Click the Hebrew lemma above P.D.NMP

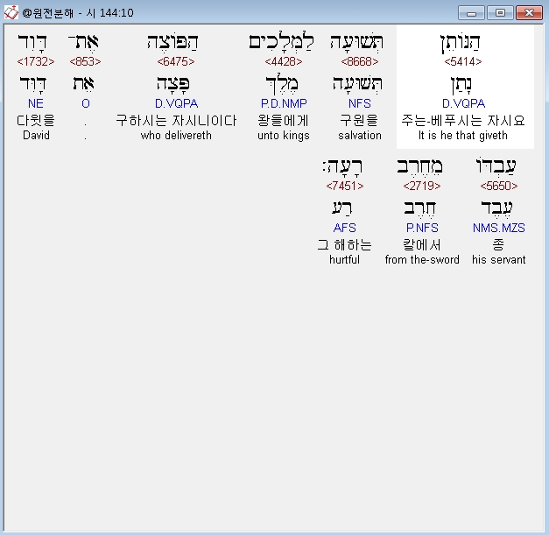282,85
